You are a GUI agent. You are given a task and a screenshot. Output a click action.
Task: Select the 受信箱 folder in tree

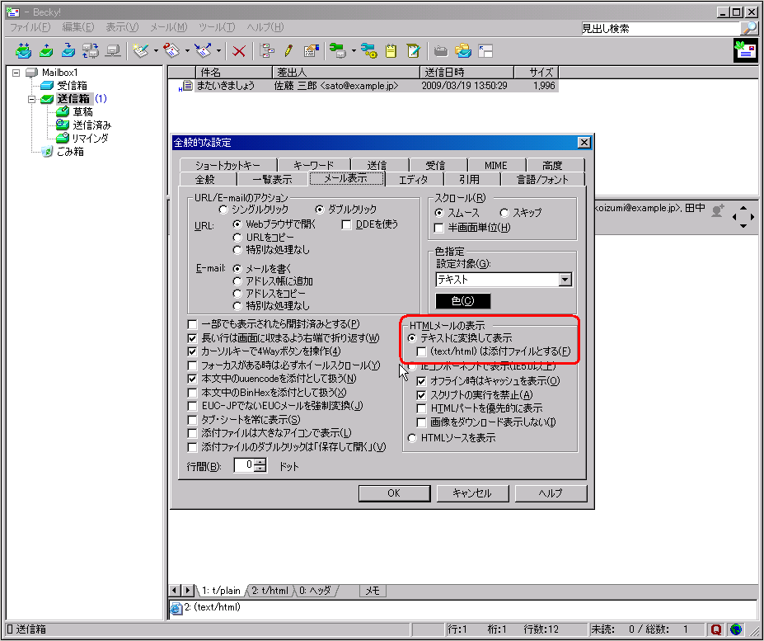point(72,86)
